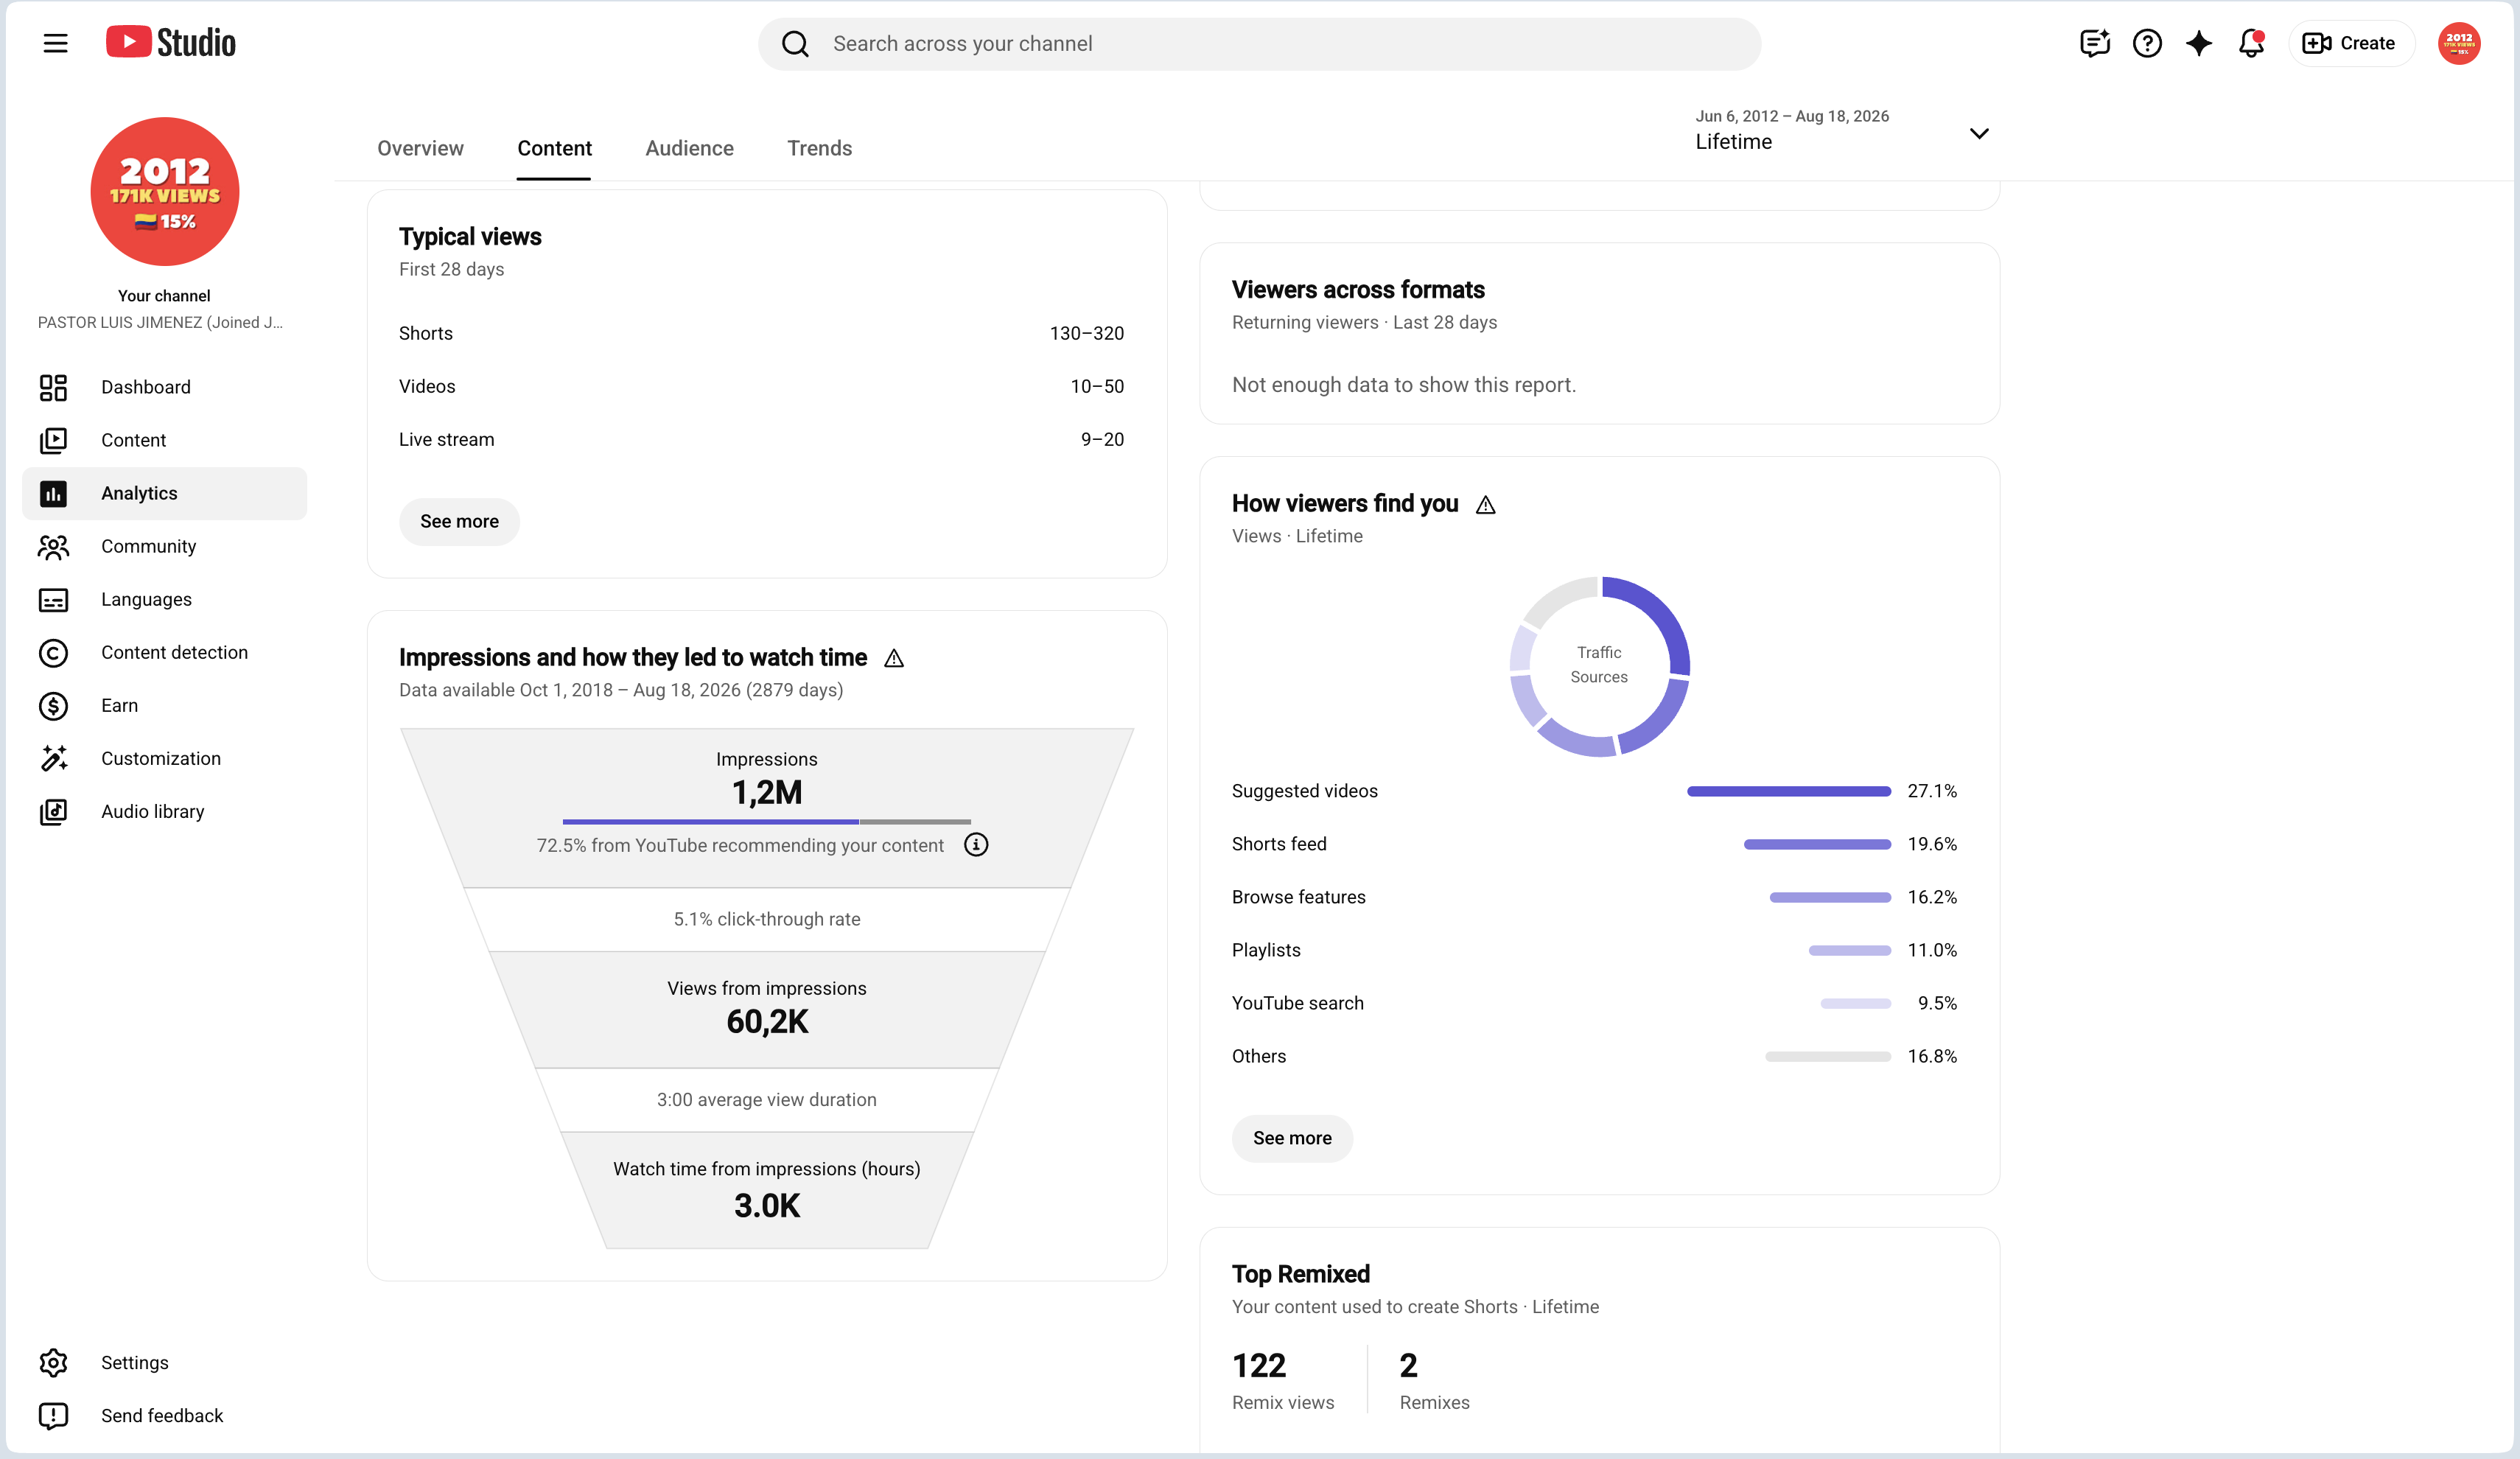Open the hamburger navigation menu

pyautogui.click(x=55, y=43)
